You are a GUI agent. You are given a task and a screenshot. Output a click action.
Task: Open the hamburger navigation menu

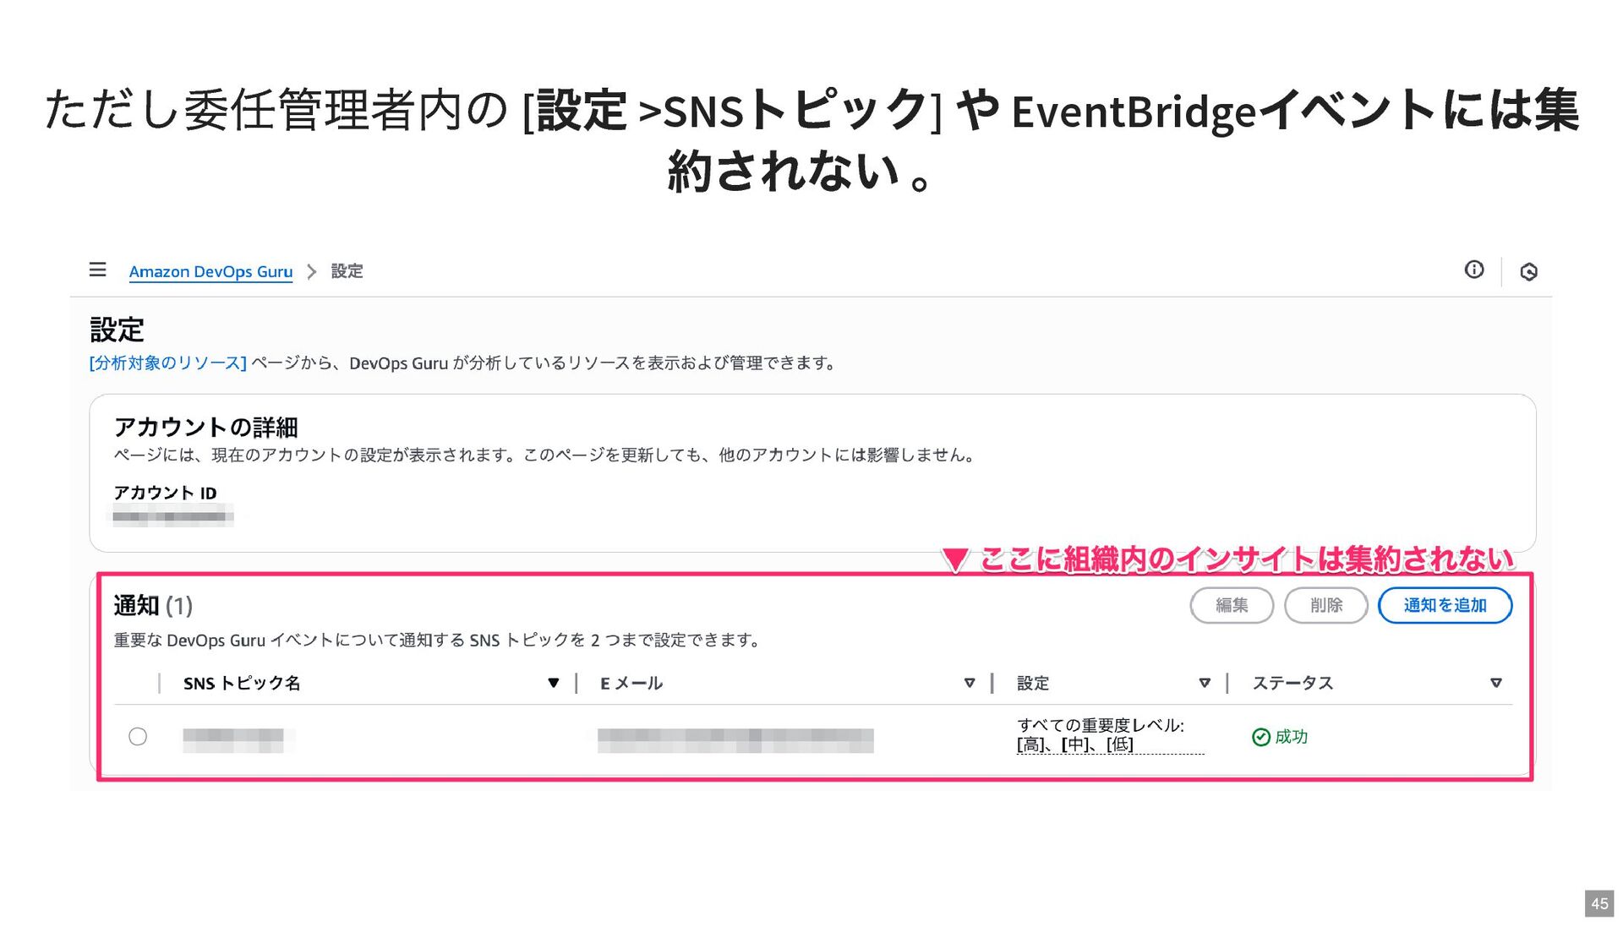tap(97, 270)
